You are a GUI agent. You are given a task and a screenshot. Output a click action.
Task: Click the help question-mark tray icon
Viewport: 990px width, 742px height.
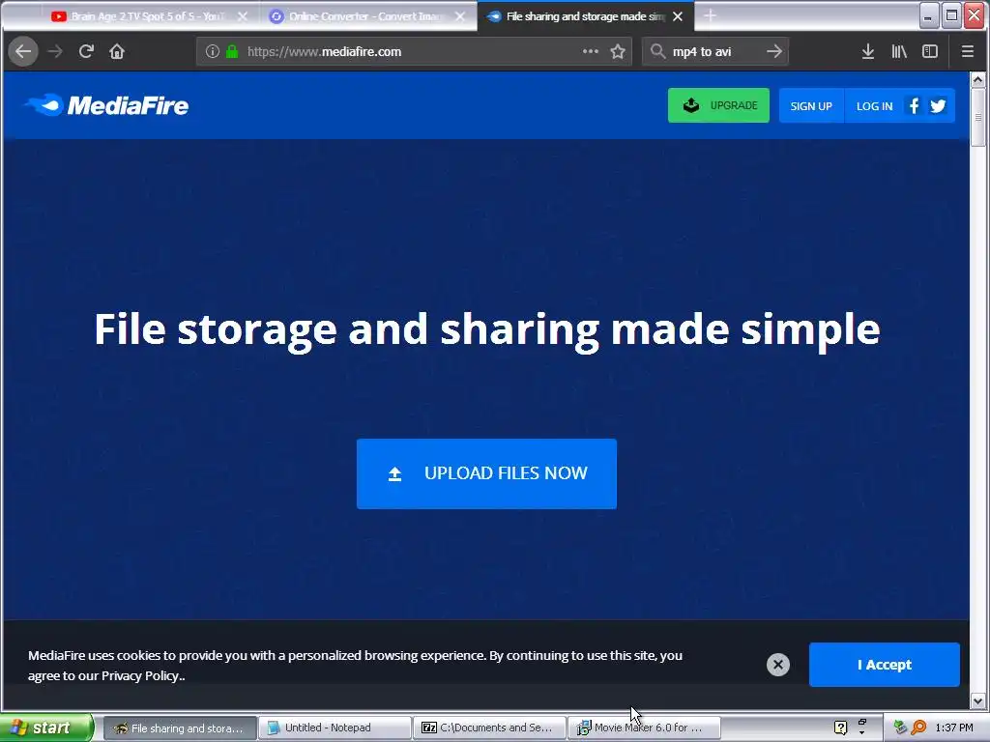[840, 728]
